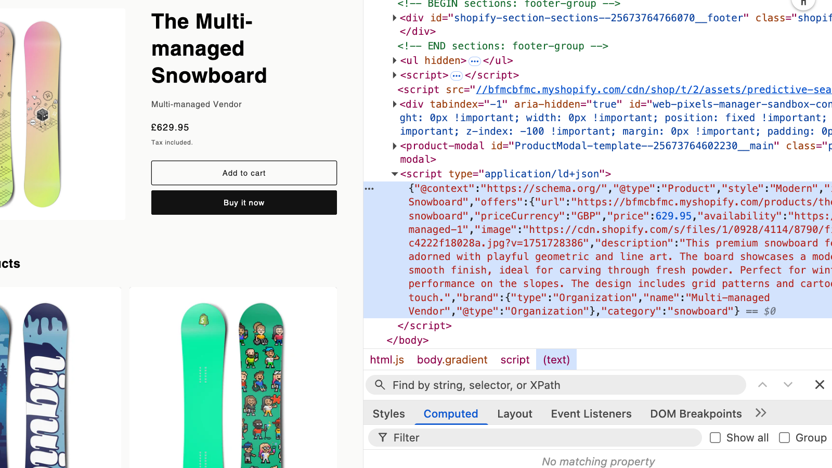
Task: Expand the ul hidden element
Action: coord(395,60)
